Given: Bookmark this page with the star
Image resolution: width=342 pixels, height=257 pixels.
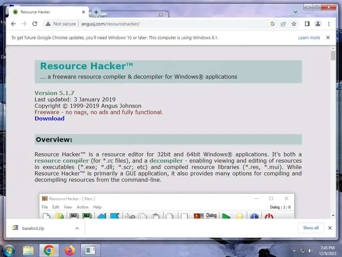Looking at the screenshot, I should tap(294, 24).
